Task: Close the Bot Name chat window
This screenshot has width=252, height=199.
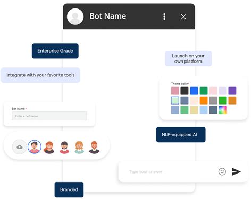Action: (x=183, y=16)
